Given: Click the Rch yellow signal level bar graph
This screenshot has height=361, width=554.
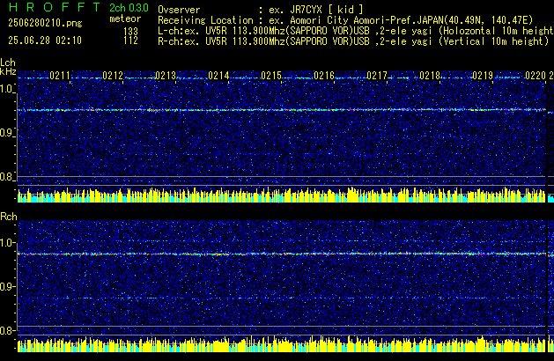Looking at the screenshot, I should [282, 344].
